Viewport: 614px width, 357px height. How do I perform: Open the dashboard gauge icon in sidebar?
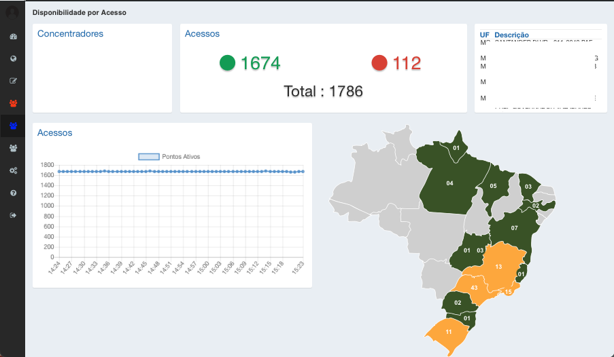click(x=13, y=37)
